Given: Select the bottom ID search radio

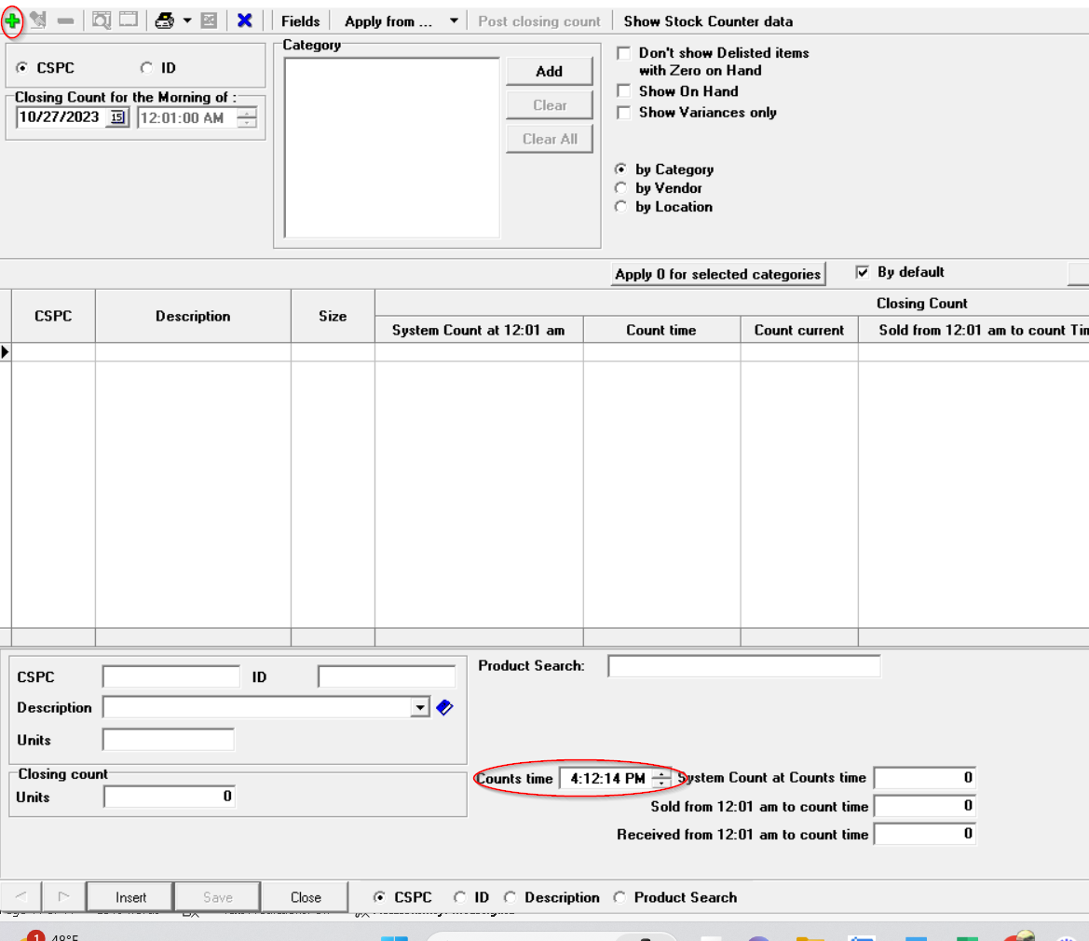Looking at the screenshot, I should tap(459, 897).
